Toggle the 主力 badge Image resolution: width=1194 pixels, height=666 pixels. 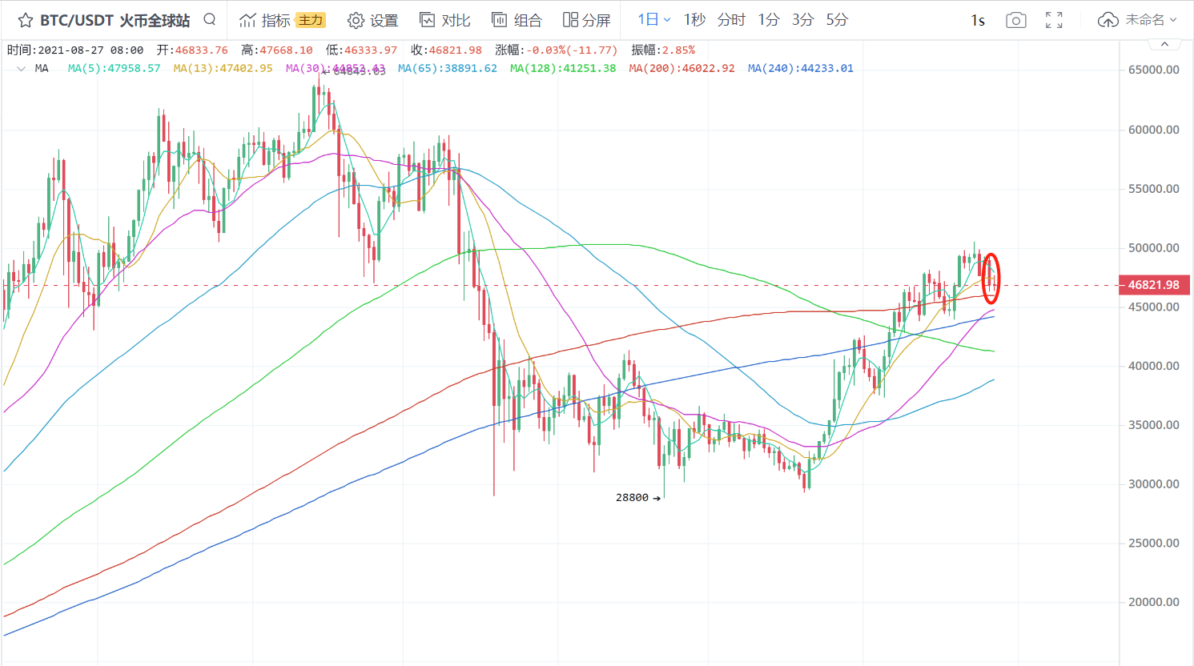tap(310, 20)
